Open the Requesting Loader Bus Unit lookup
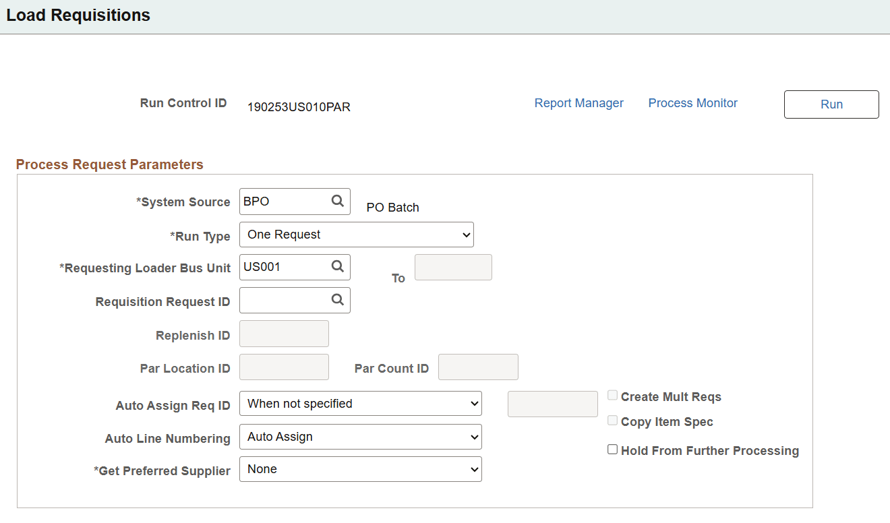The image size is (890, 523). 337,267
